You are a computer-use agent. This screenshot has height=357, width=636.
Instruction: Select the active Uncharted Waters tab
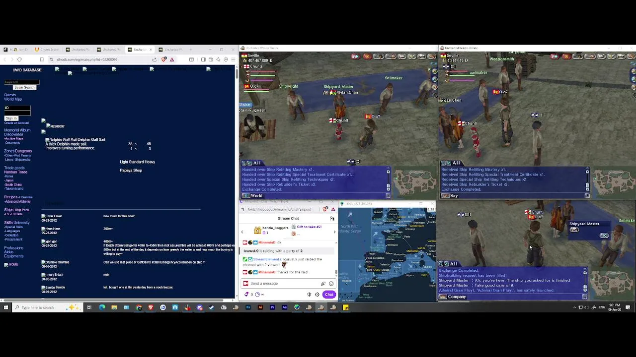tap(140, 50)
